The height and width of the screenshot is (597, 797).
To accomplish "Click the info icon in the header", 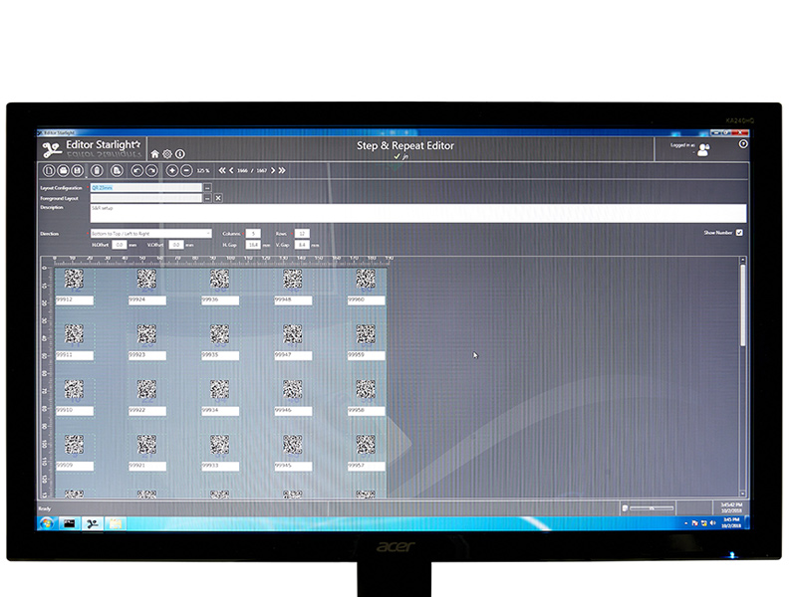I will click(180, 154).
